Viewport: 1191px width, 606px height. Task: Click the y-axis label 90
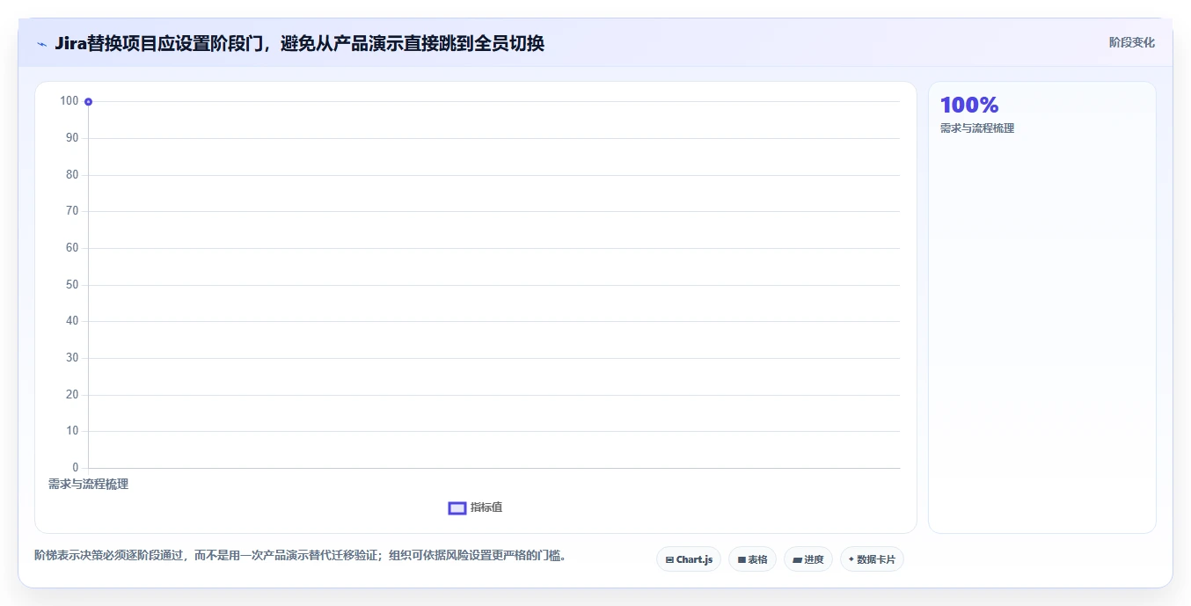(x=72, y=138)
